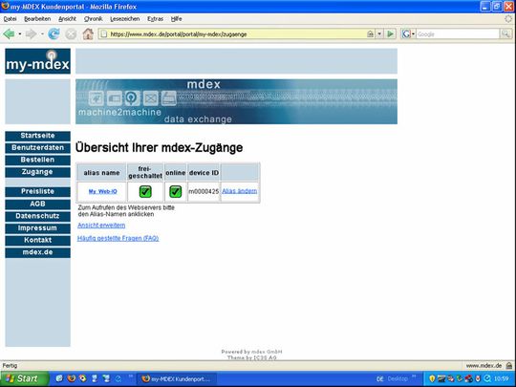Open the address bar history dropdown arrow
Screen dimensions: 516x387
(x=379, y=33)
